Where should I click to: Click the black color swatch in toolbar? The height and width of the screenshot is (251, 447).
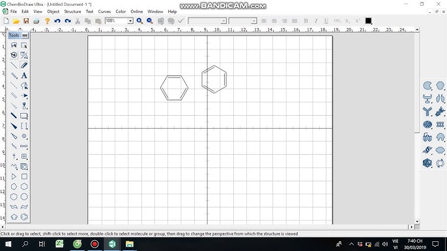(368, 21)
